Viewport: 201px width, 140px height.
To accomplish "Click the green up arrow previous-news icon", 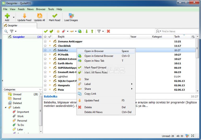I will [x=92, y=31].
